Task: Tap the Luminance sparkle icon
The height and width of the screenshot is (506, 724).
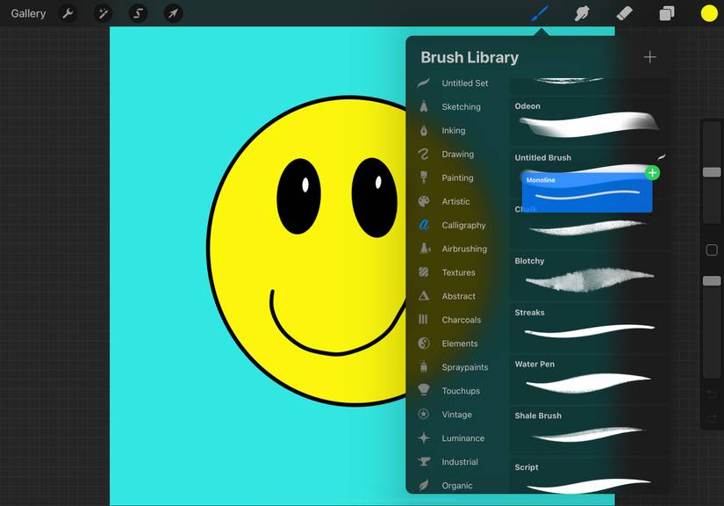Action: click(x=423, y=437)
